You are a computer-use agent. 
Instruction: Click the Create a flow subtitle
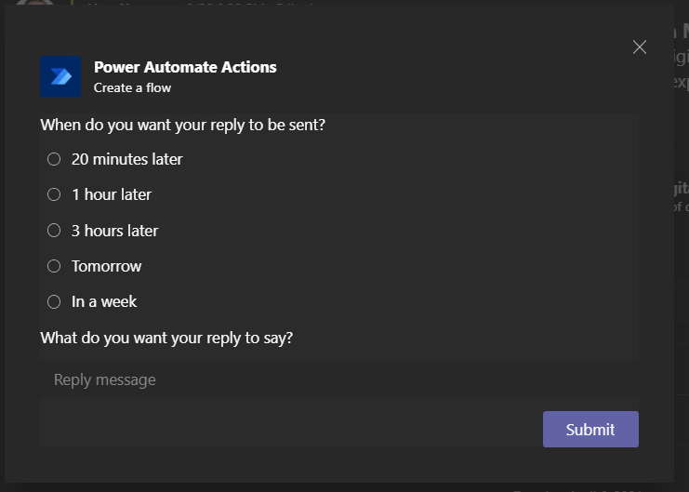(132, 87)
